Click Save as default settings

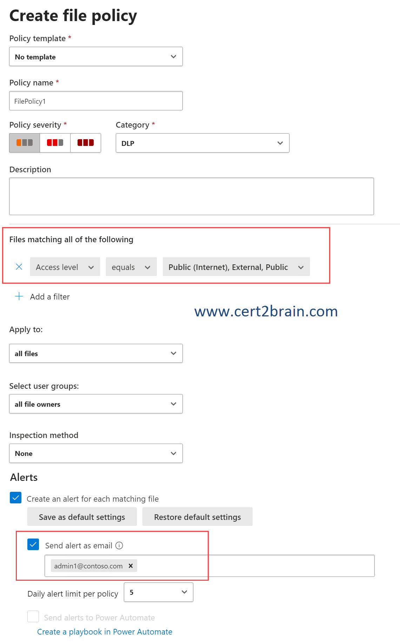(82, 517)
